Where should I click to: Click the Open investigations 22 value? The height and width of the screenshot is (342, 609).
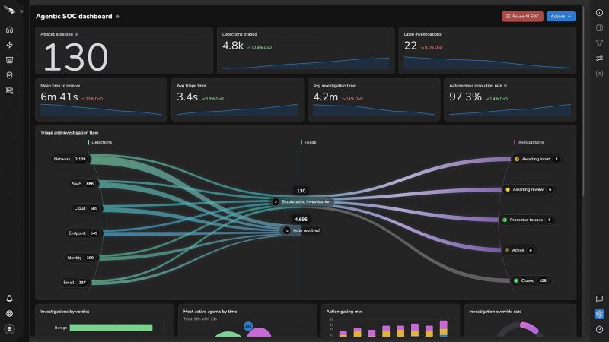[x=410, y=46]
